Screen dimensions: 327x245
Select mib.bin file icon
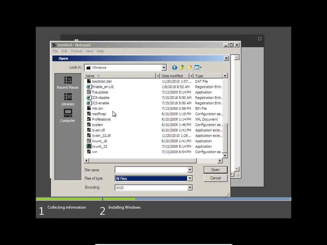89,108
